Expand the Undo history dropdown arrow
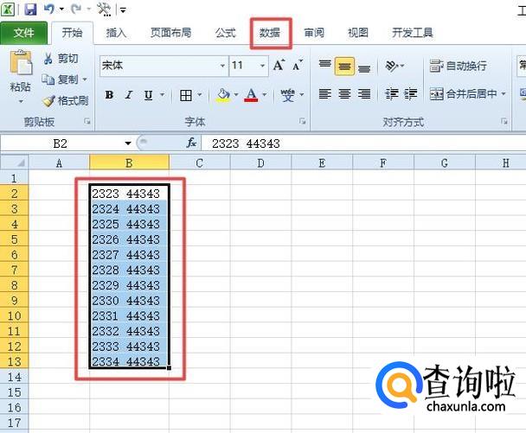The height and width of the screenshot is (433, 526). [61, 9]
